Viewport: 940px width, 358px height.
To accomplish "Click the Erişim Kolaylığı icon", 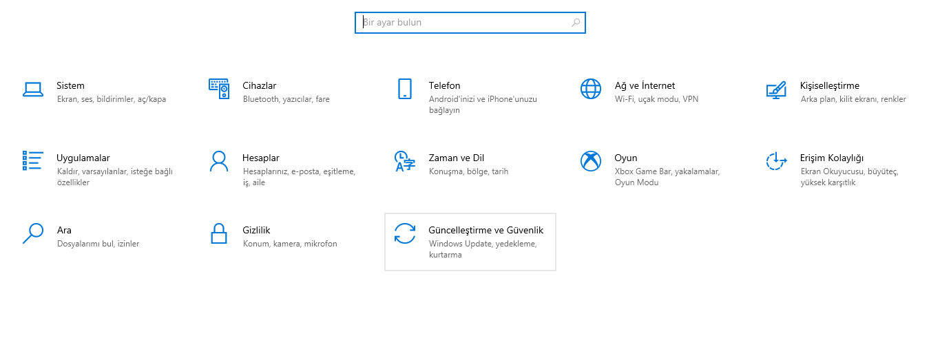I will click(x=776, y=161).
